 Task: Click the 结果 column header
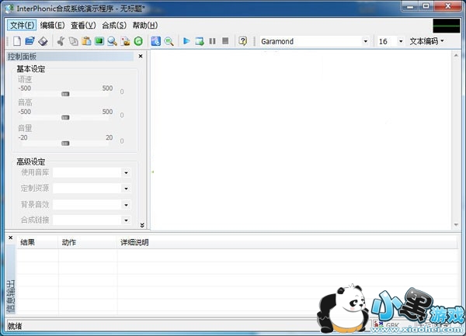point(37,243)
